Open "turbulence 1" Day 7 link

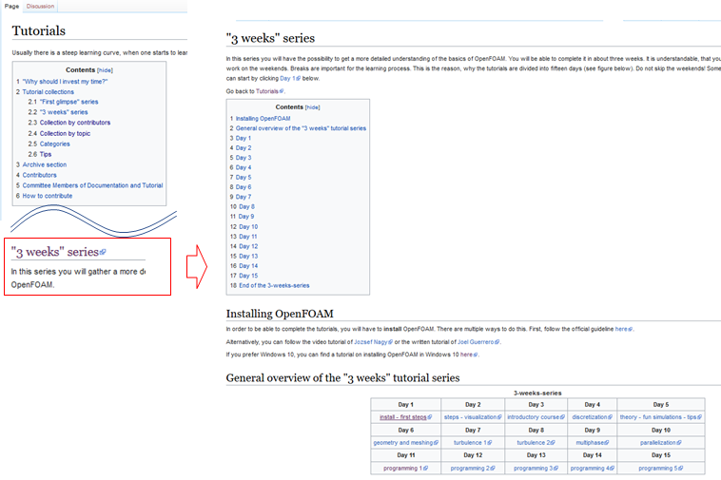click(x=470, y=443)
